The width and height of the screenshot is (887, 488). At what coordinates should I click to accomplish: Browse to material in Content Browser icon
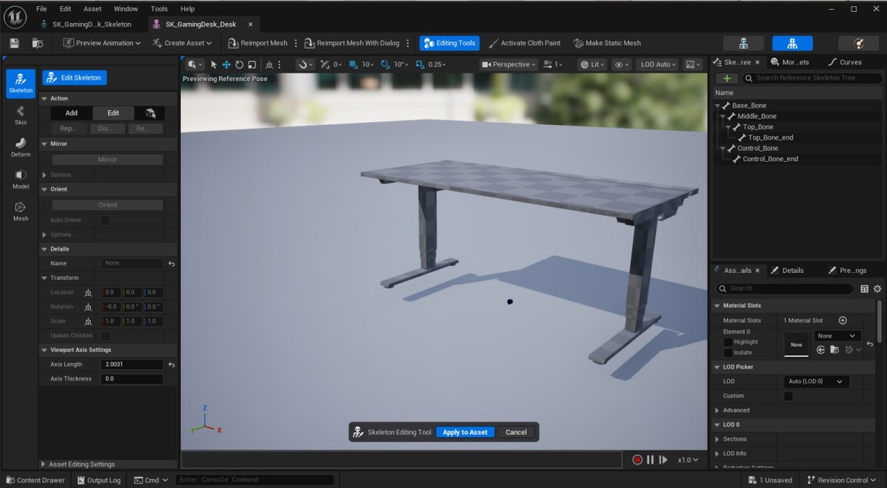click(835, 349)
